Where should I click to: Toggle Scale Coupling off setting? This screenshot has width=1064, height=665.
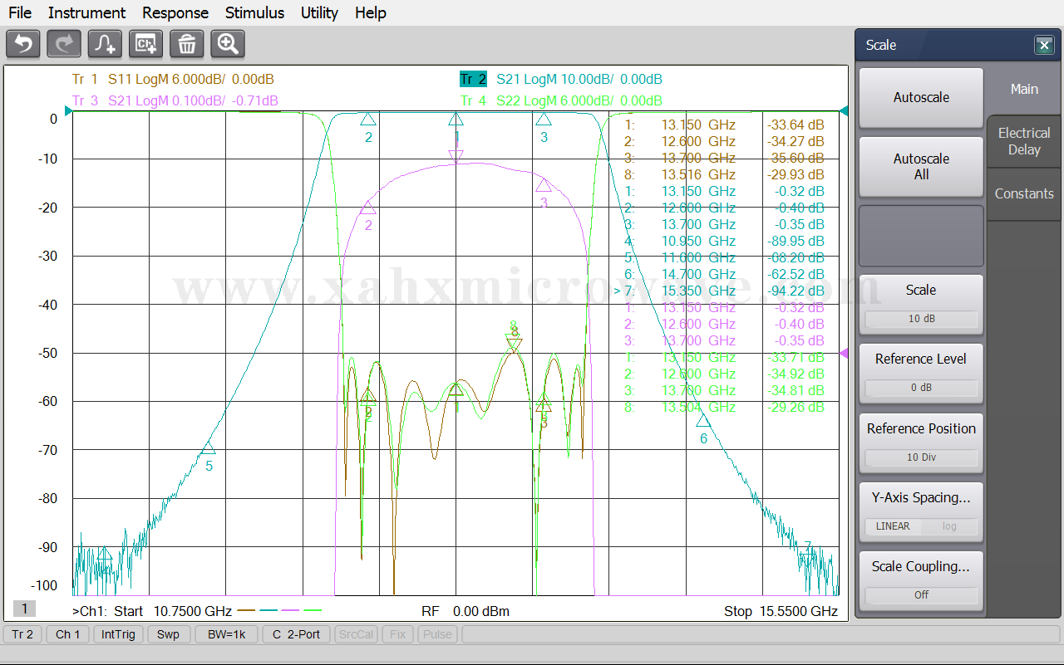coord(921,594)
